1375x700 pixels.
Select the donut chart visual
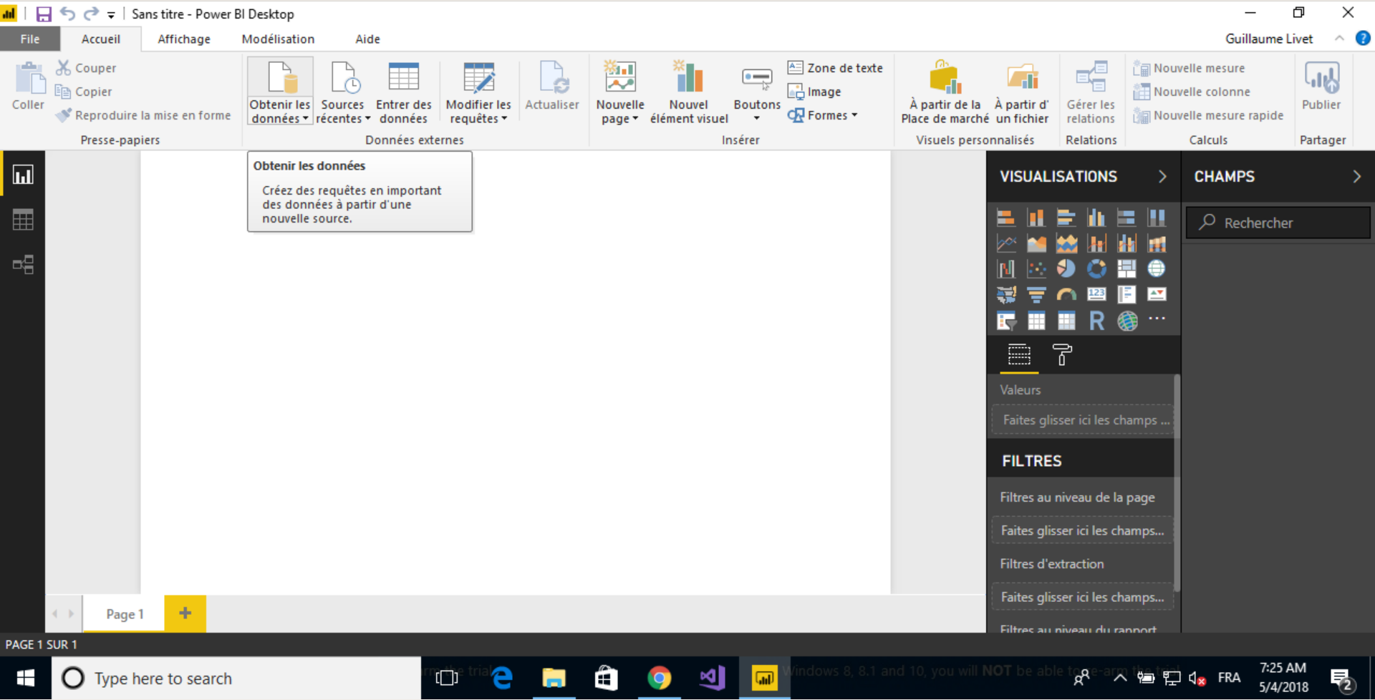pos(1096,269)
